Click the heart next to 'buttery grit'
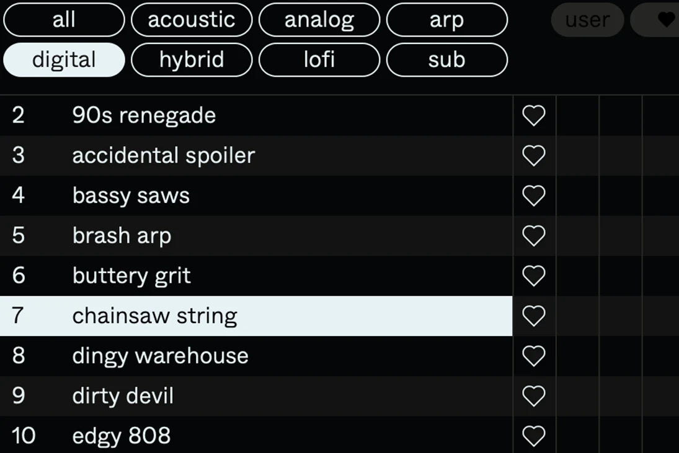679x453 pixels. click(533, 275)
